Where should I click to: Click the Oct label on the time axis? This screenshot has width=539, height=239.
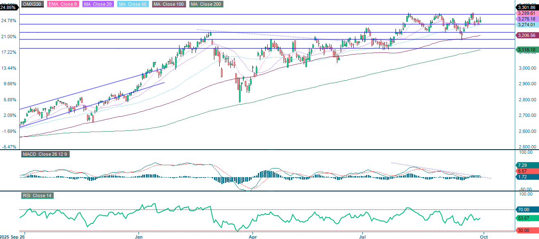tap(484, 237)
